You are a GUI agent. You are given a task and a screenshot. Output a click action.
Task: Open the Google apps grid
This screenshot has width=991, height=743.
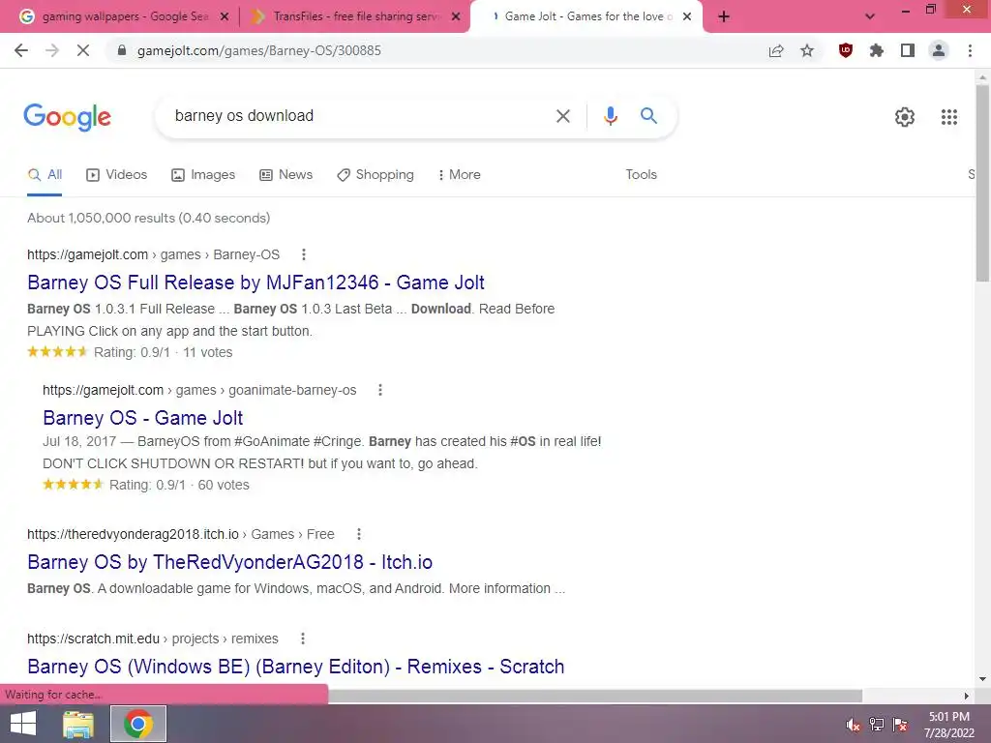coord(949,117)
